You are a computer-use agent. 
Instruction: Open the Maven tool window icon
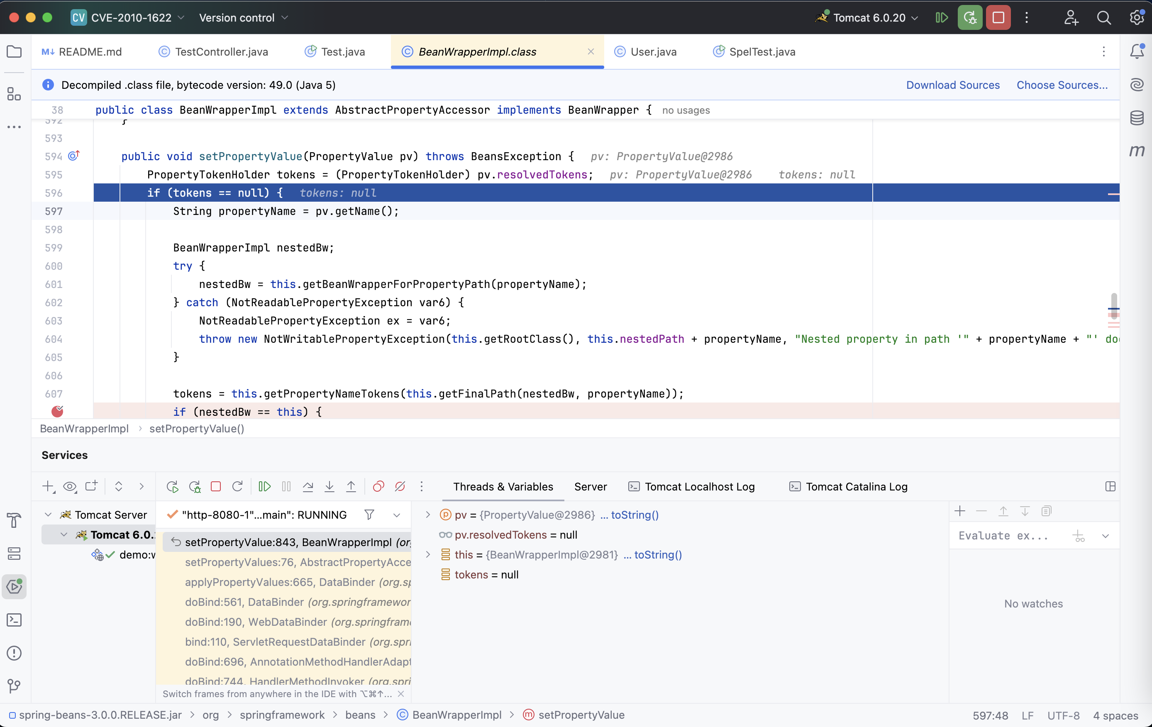point(1137,151)
